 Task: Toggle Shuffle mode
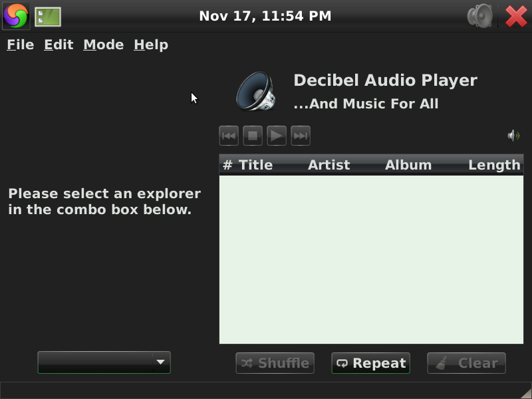point(275,363)
